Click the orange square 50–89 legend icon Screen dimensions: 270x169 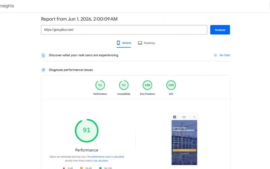pos(81,168)
